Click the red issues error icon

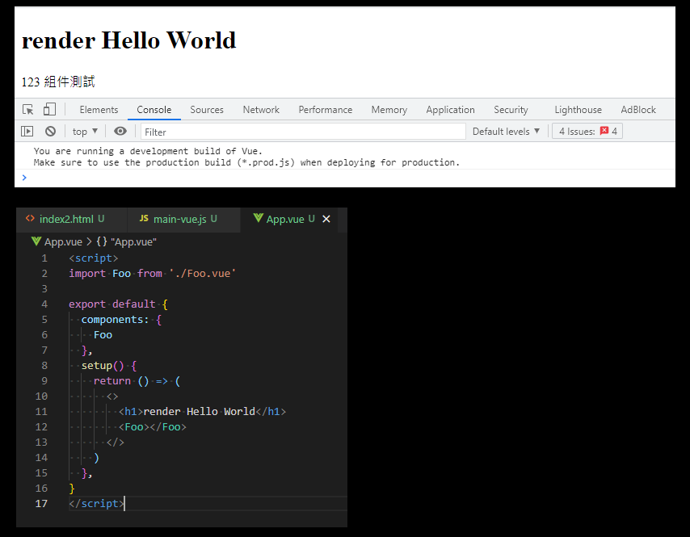point(604,131)
